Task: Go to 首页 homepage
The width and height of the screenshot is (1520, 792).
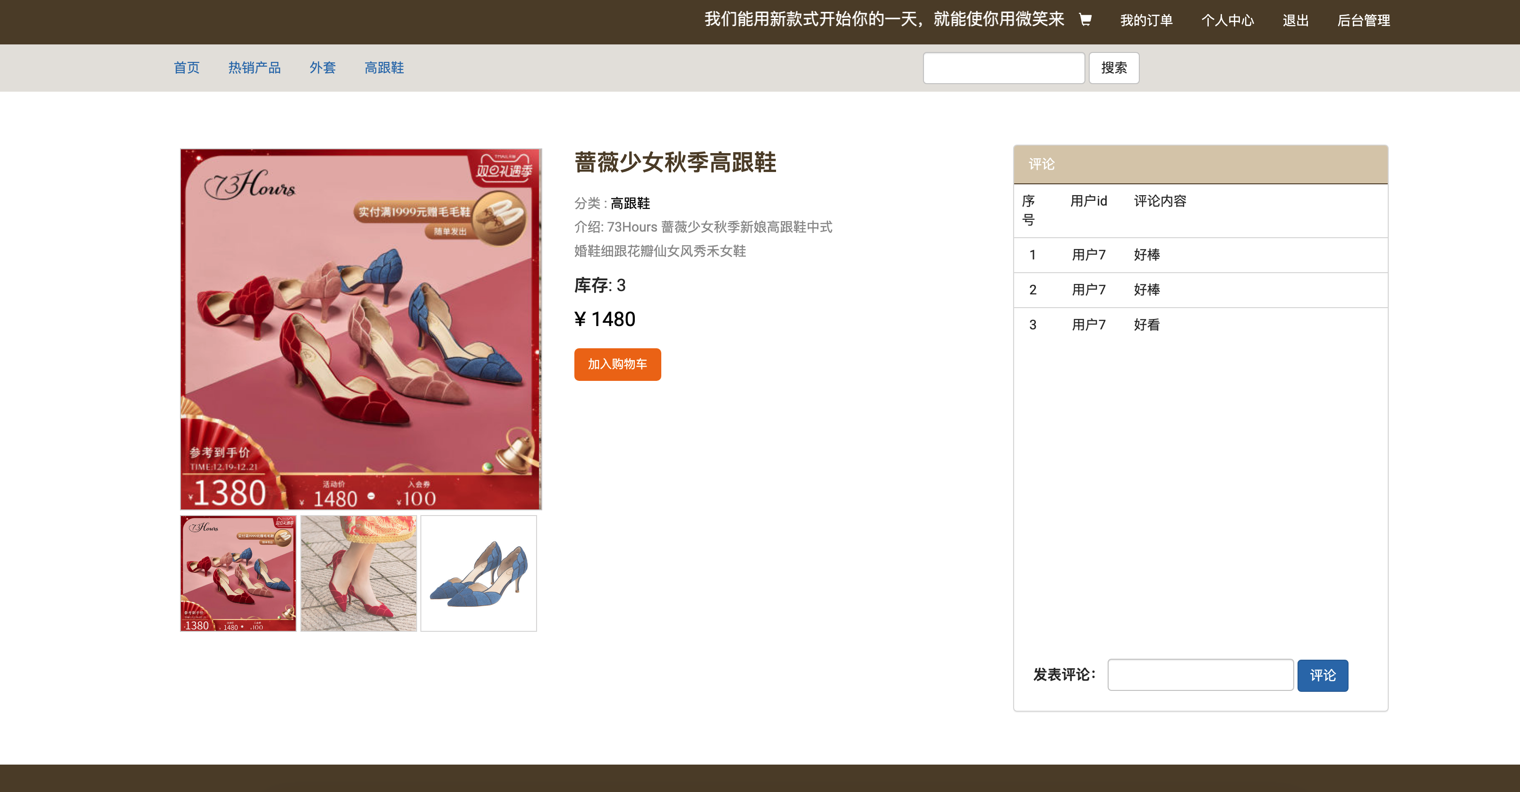Action: click(186, 67)
